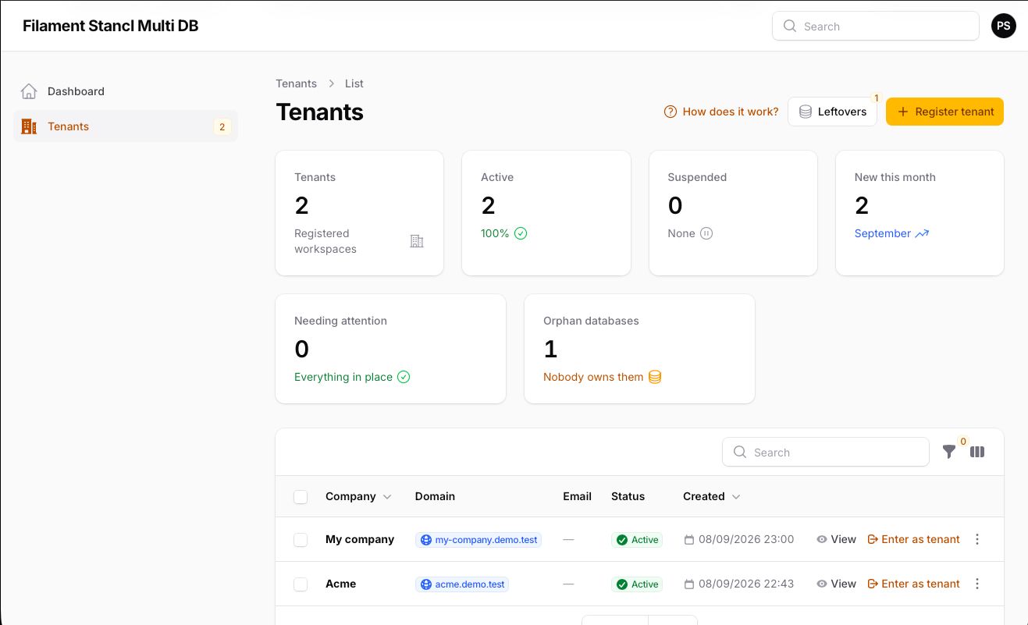Viewport: 1028px width, 625px height.
Task: Click the plus icon on Register tenant
Action: (x=903, y=112)
